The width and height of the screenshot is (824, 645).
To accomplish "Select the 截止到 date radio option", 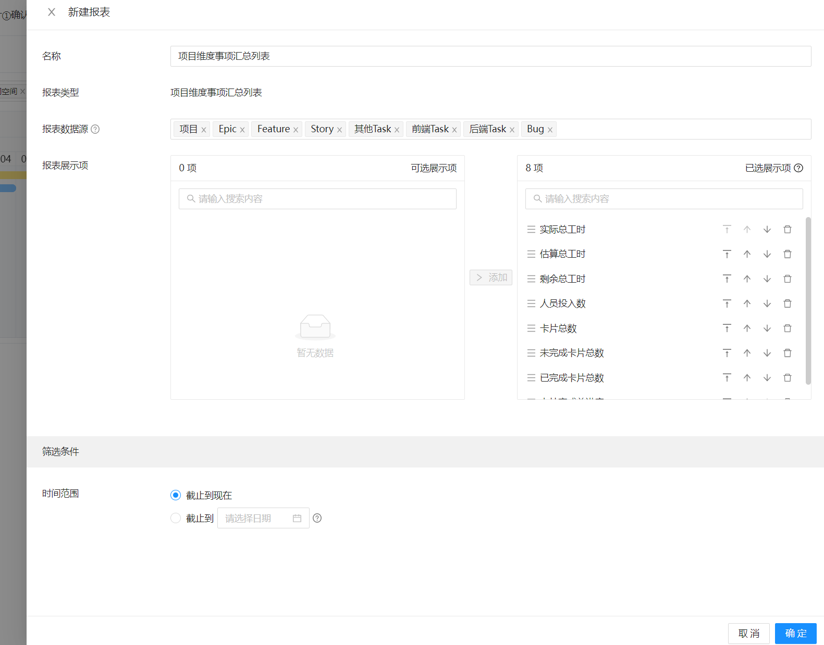I will click(176, 518).
